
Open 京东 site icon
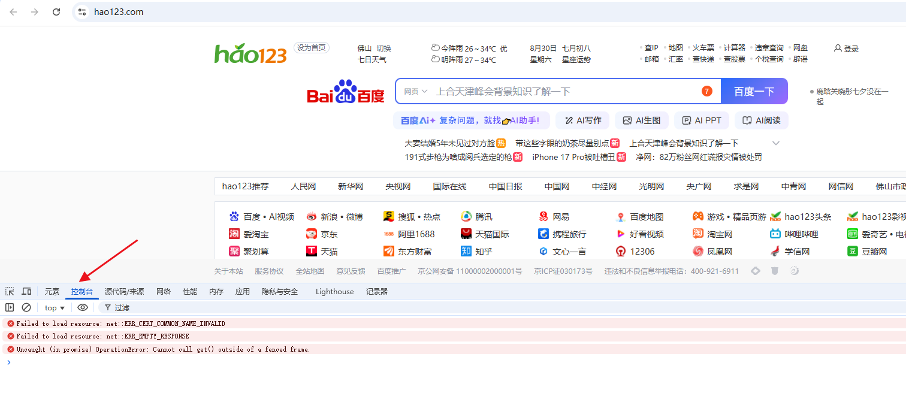pos(312,234)
